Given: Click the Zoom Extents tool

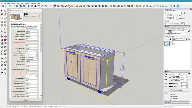Looking at the screenshot, I should [2, 65].
